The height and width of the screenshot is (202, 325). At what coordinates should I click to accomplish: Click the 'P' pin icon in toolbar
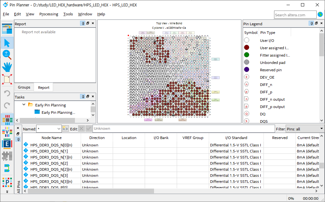click(7, 182)
